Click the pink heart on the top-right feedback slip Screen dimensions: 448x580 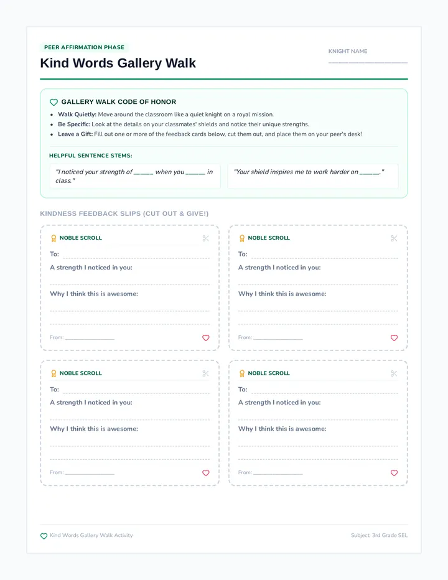click(394, 338)
